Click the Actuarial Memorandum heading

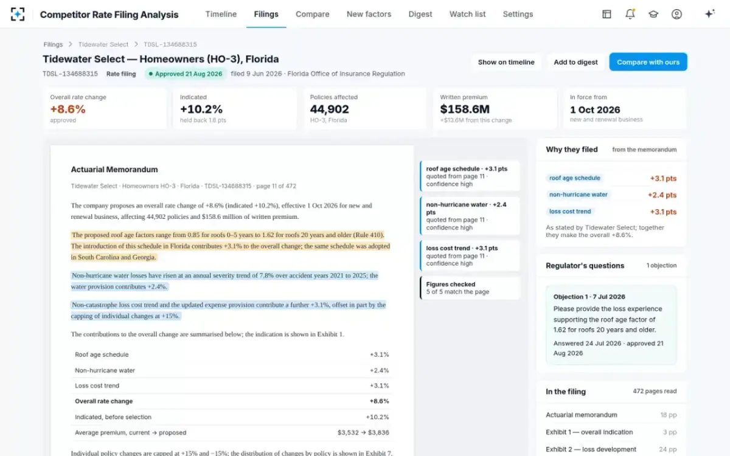pos(114,170)
